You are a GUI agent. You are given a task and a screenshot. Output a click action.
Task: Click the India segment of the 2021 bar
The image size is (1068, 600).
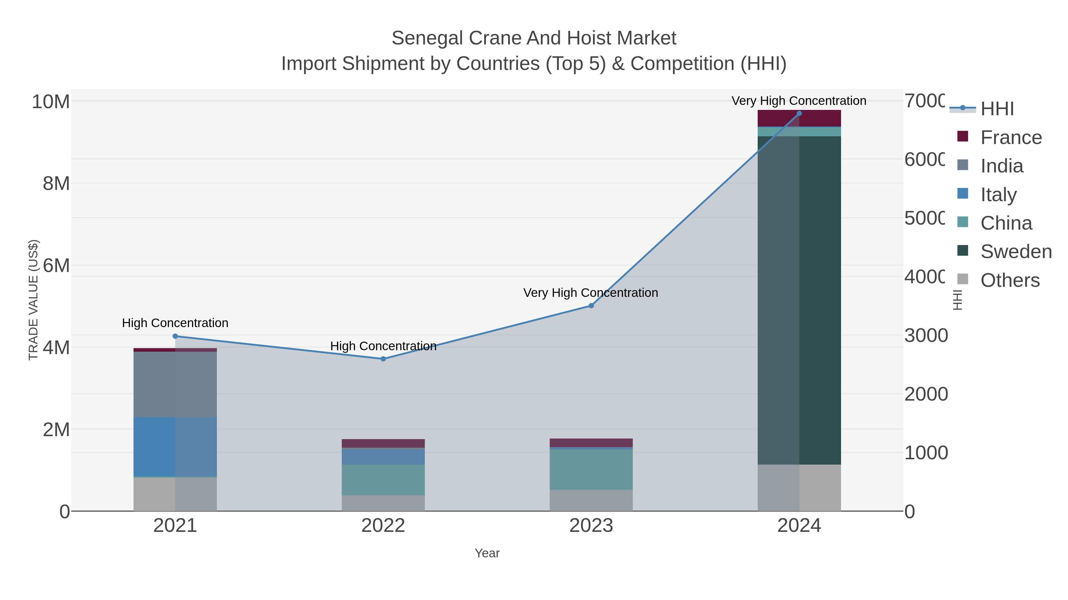(x=175, y=385)
